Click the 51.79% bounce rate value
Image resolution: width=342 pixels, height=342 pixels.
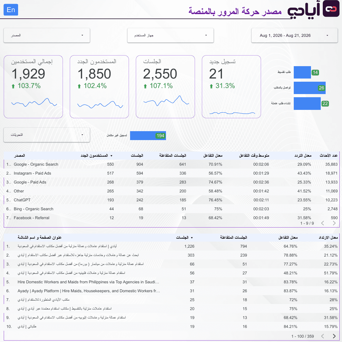(331, 273)
